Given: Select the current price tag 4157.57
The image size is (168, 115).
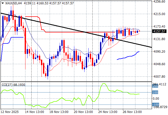Looking at the screenshot, I should click(x=159, y=31).
